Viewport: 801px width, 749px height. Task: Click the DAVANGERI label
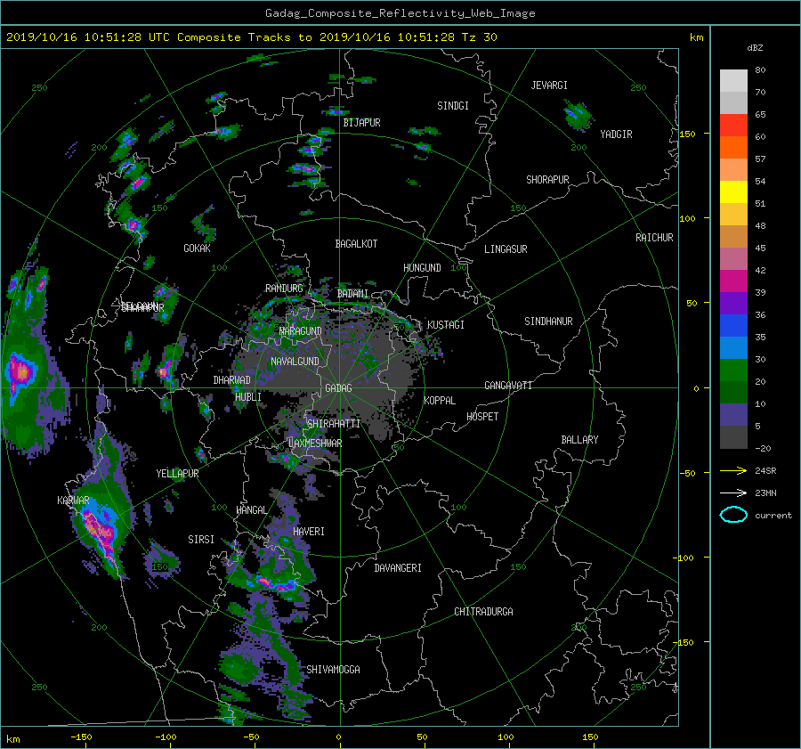coord(398,568)
